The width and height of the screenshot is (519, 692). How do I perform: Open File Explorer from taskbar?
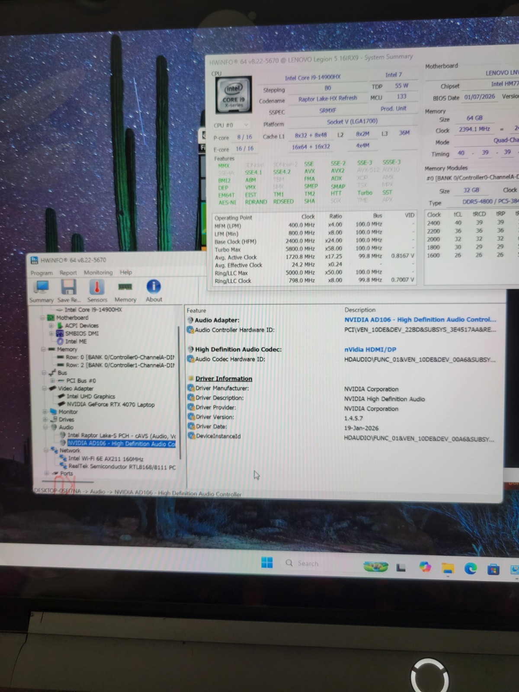point(448,568)
